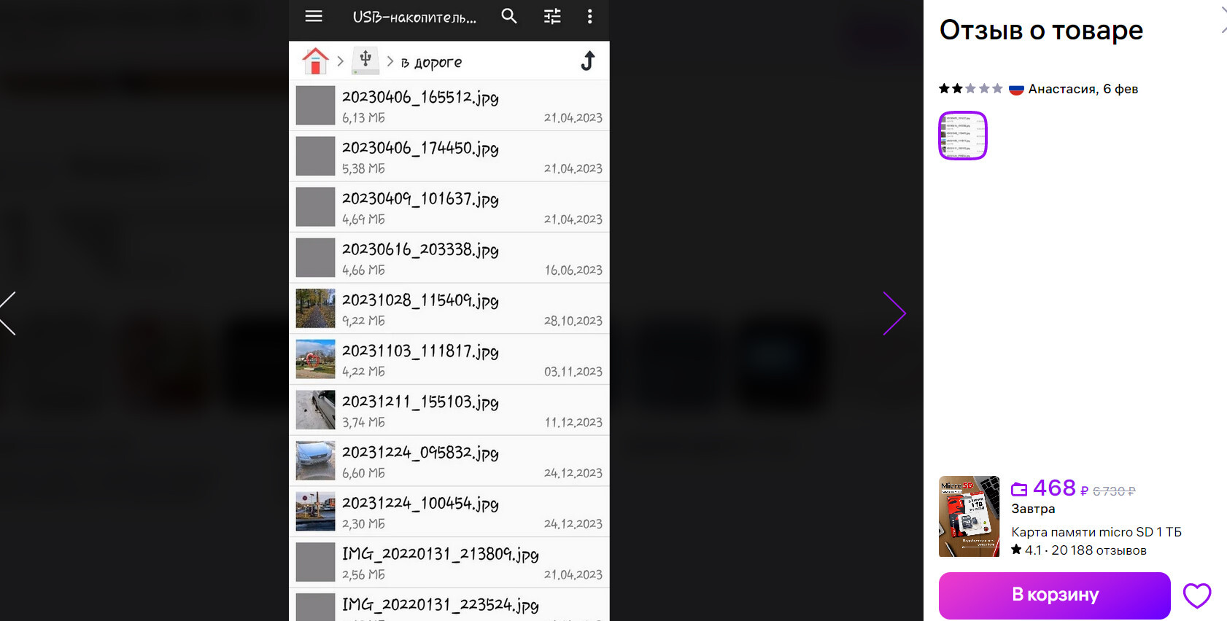This screenshot has height=621, width=1227.
Task: Select file 20230406_165512.jpg
Action: click(x=449, y=106)
